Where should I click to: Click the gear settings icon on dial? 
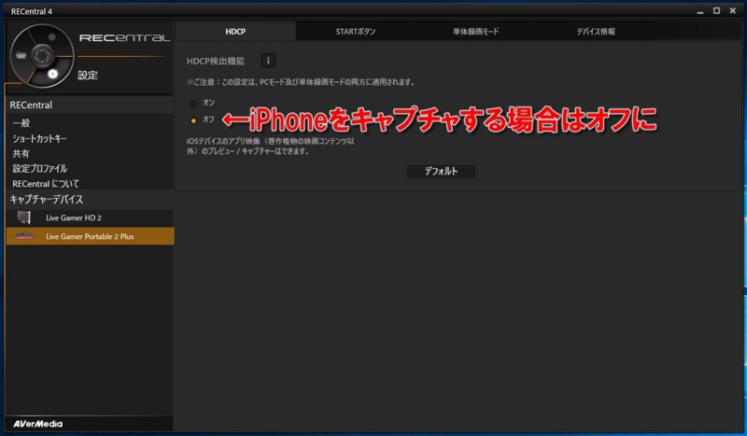tap(52, 74)
